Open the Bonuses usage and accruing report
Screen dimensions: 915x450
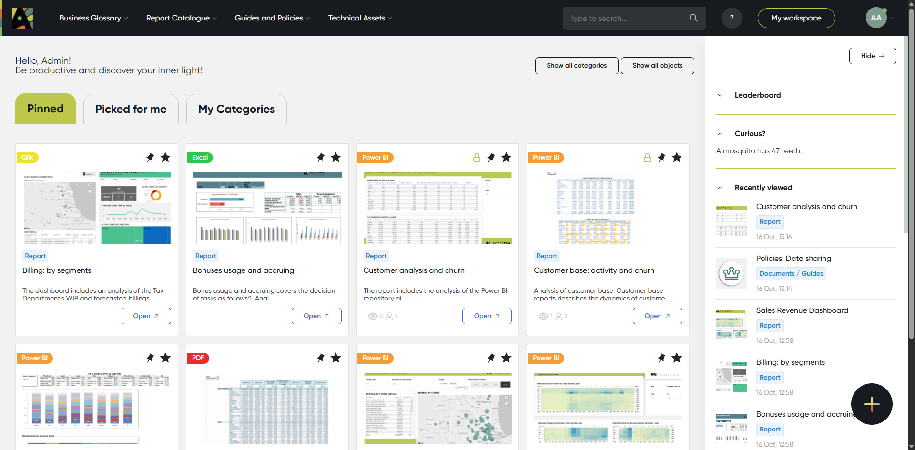(x=316, y=316)
